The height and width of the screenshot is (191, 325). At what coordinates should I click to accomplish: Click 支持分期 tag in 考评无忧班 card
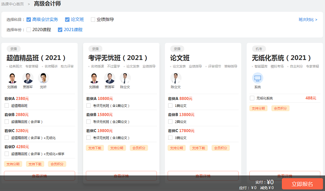click(x=117, y=148)
